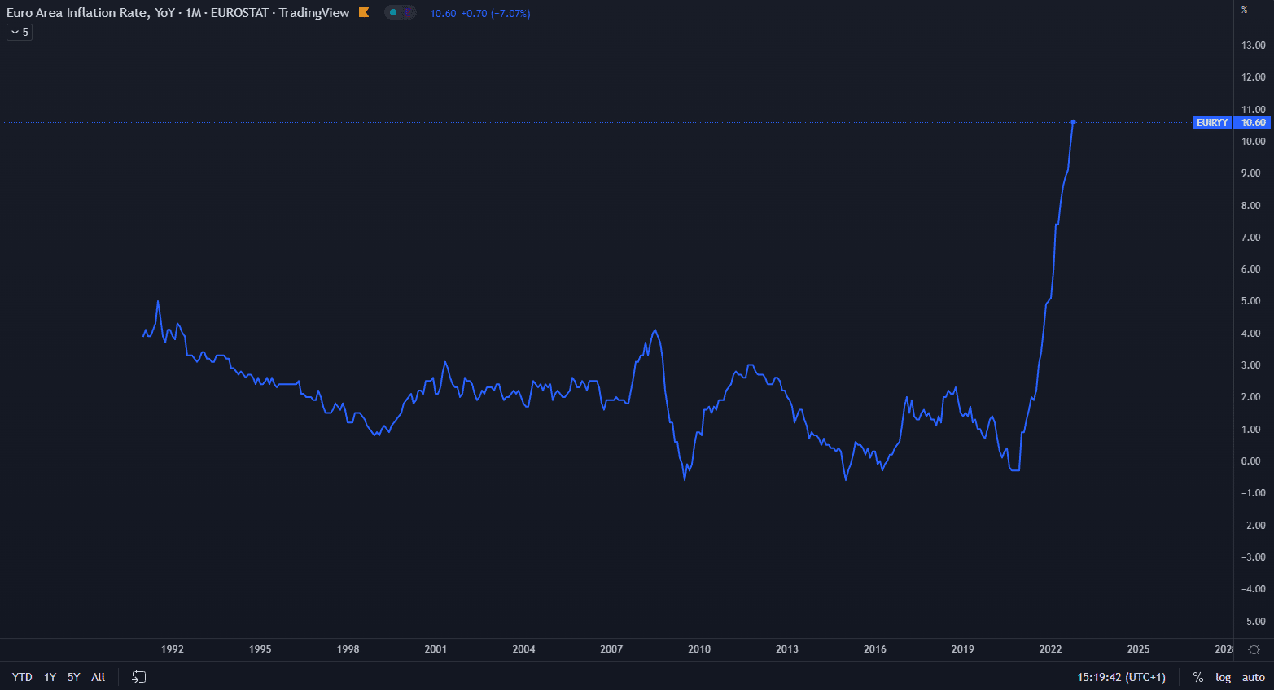Select the 1Y date range
The width and height of the screenshot is (1274, 690).
pos(50,677)
